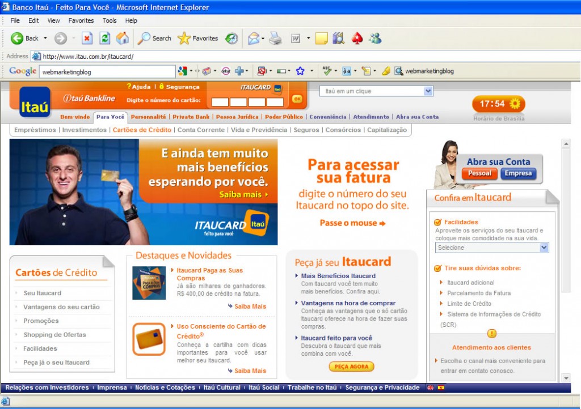Click the orange OK button beside card number
The width and height of the screenshot is (581, 409).
(x=297, y=99)
